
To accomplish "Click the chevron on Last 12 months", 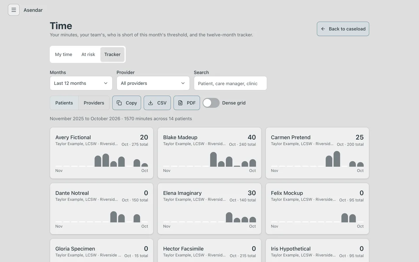I will 106,83.
